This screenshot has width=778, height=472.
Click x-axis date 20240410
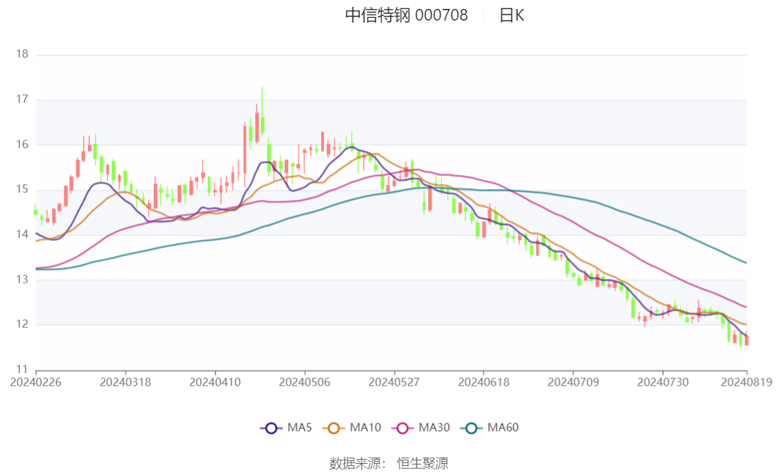(215, 382)
